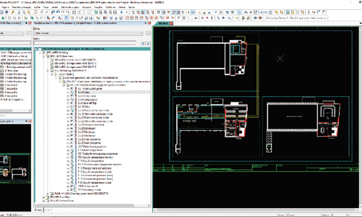This screenshot has width=362, height=217.
Task: Collapse the M Heating tree node
Action: tap(48, 71)
